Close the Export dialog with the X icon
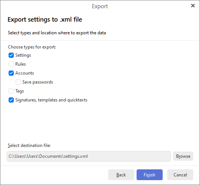Screen dimensions: 200x185 193,6
